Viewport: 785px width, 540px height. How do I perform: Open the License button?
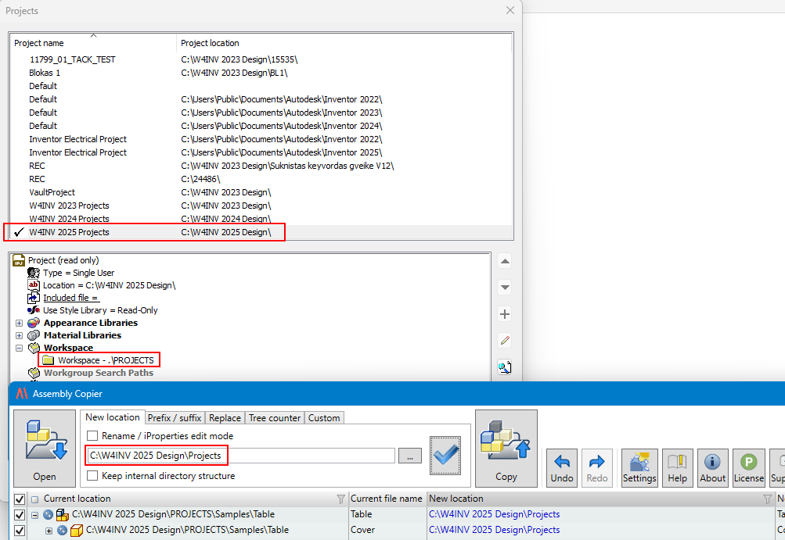coord(748,468)
